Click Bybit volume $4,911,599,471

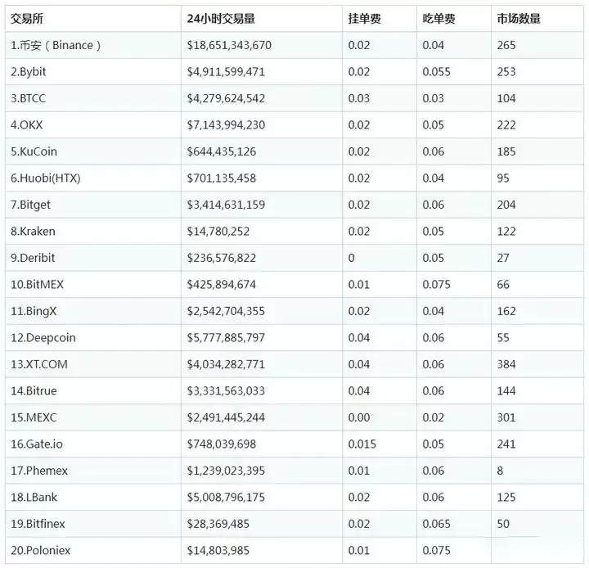226,72
